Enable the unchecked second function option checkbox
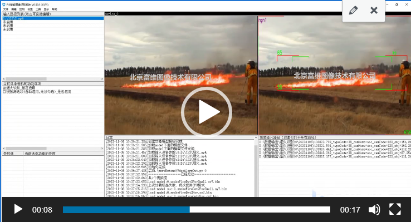The height and width of the screenshot is (222, 411). click(x=4, y=92)
